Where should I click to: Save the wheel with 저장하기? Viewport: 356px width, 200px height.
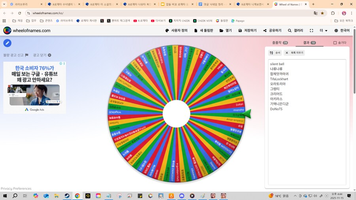click(247, 30)
